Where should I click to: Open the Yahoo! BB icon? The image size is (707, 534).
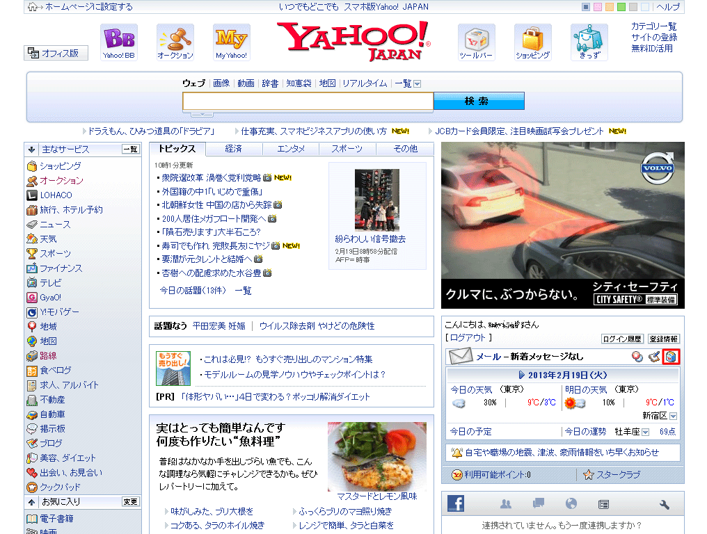(x=118, y=42)
